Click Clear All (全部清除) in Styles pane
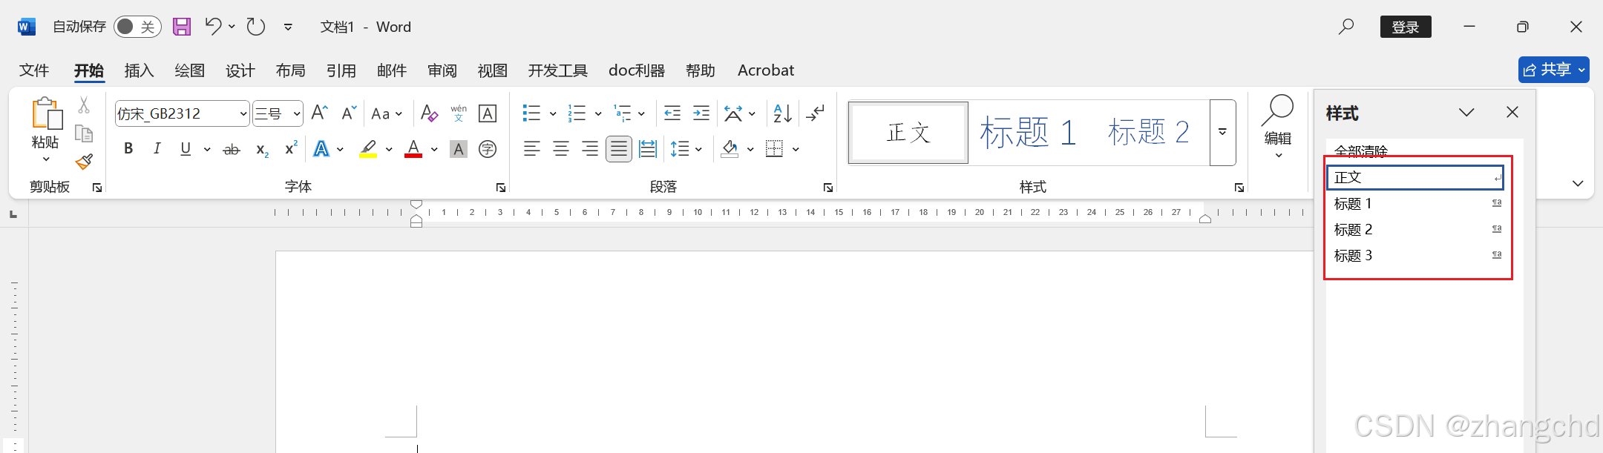The height and width of the screenshot is (453, 1603). [1361, 151]
